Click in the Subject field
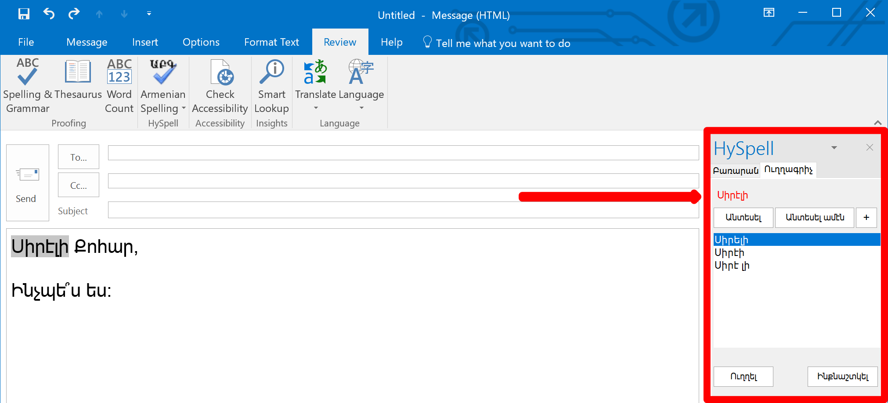 pos(403,210)
